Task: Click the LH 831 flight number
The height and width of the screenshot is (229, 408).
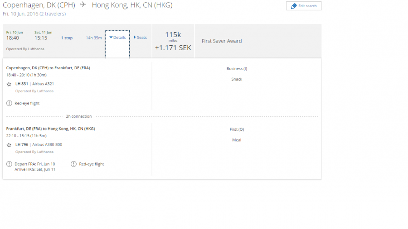Action: (x=22, y=84)
